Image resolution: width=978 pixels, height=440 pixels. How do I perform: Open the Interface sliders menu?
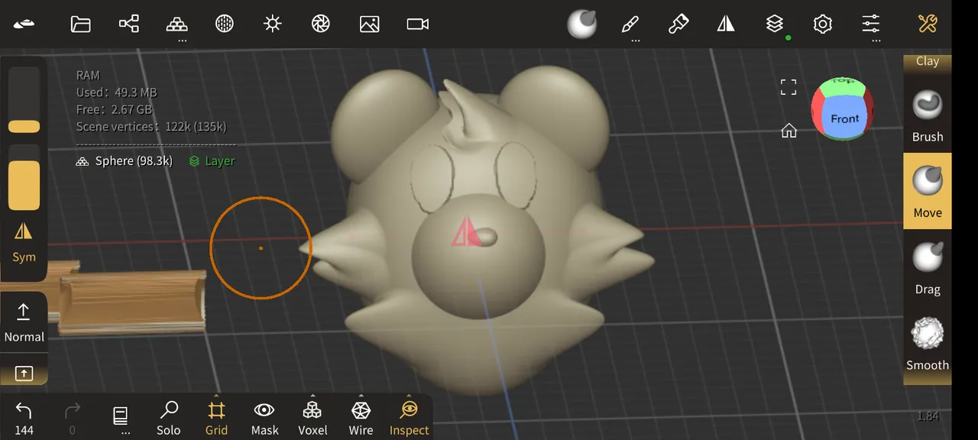[871, 24]
